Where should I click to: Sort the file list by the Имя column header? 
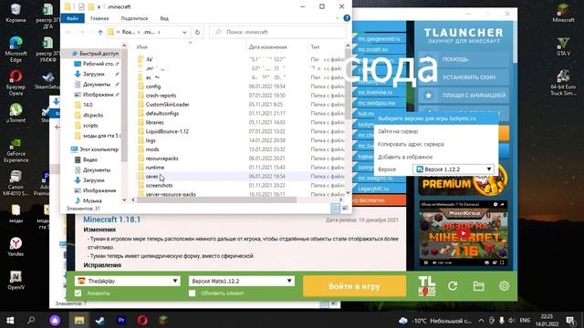pos(142,46)
